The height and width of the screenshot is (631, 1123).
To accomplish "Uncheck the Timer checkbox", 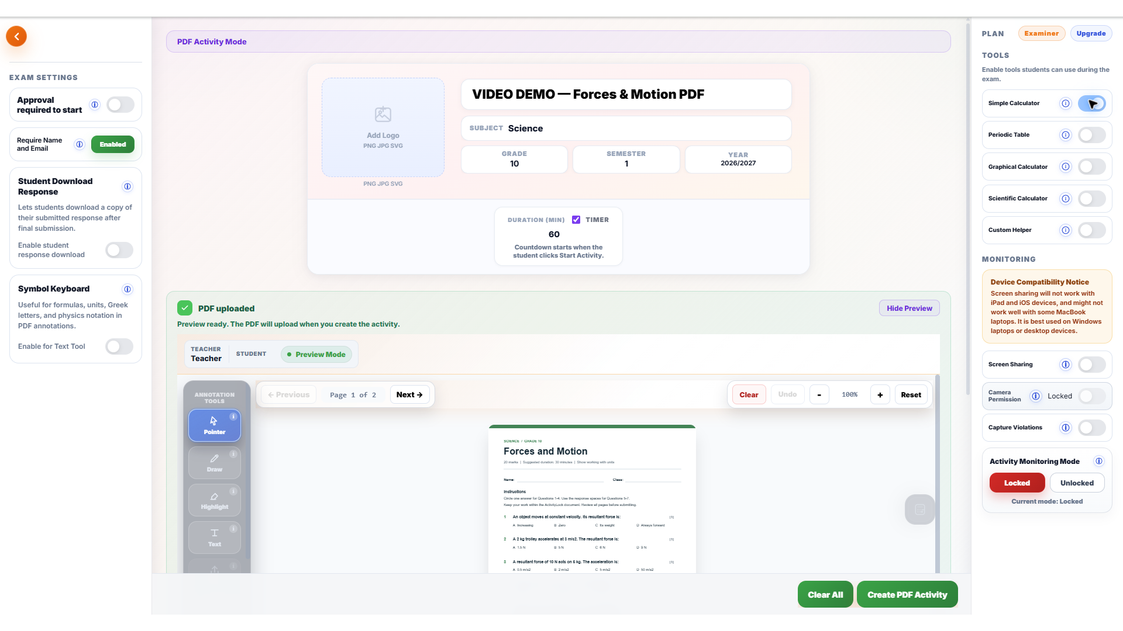I will (576, 220).
